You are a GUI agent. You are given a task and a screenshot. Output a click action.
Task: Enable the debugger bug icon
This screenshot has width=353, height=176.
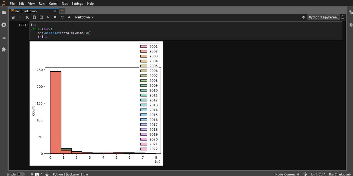coord(303,17)
